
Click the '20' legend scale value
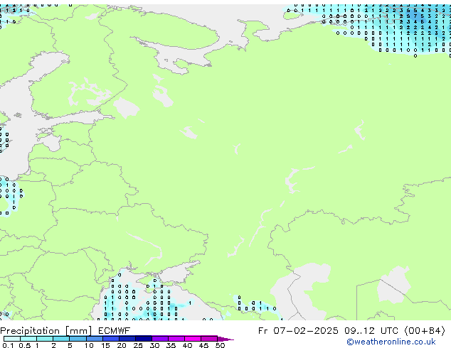pos(122,345)
